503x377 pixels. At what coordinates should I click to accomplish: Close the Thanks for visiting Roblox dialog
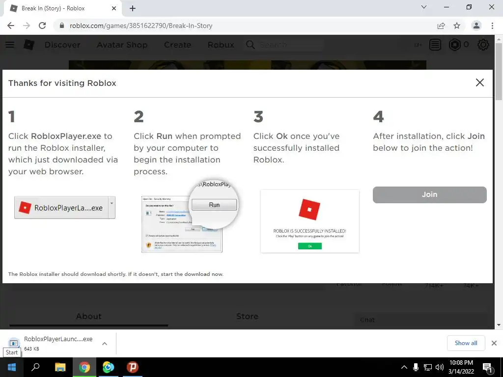click(x=480, y=82)
